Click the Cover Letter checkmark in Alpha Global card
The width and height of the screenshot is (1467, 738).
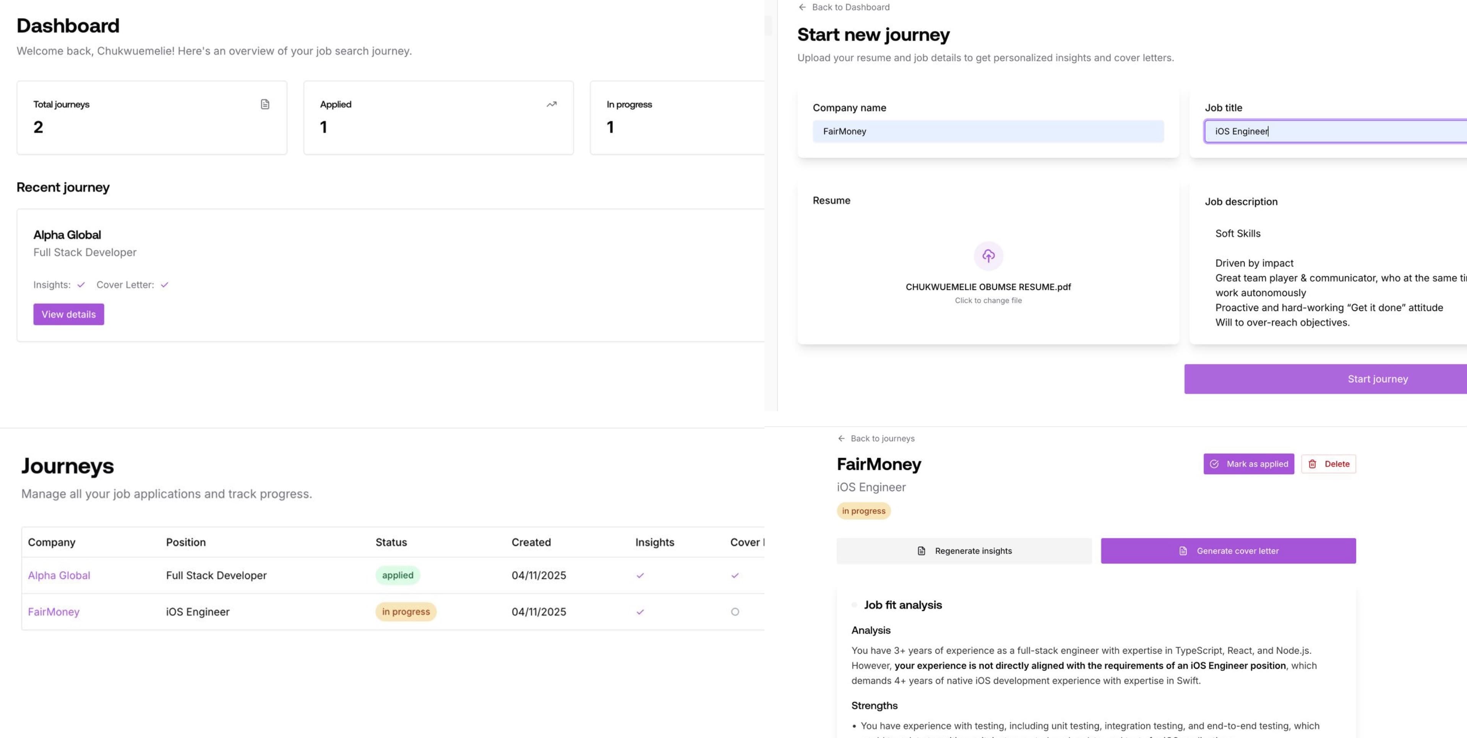[165, 285]
